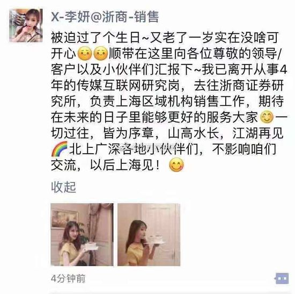Tap the words 不影响咱们 in the post
Image resolution: width=295 pixels, height=294 pixels.
(244, 149)
